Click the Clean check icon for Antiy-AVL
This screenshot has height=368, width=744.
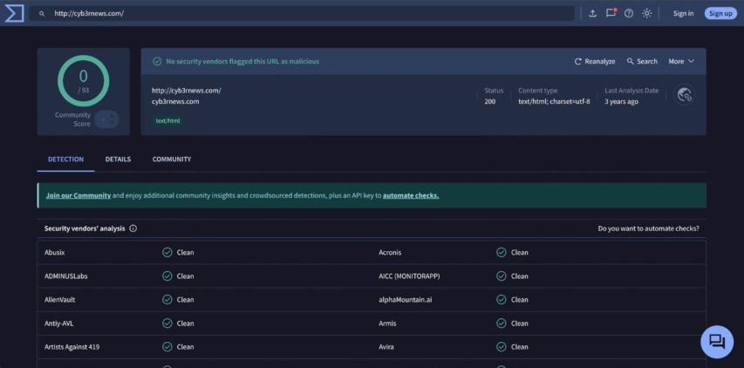(x=167, y=324)
